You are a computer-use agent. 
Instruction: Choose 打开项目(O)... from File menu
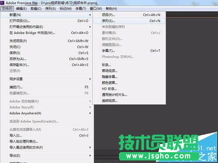(x=47, y=21)
